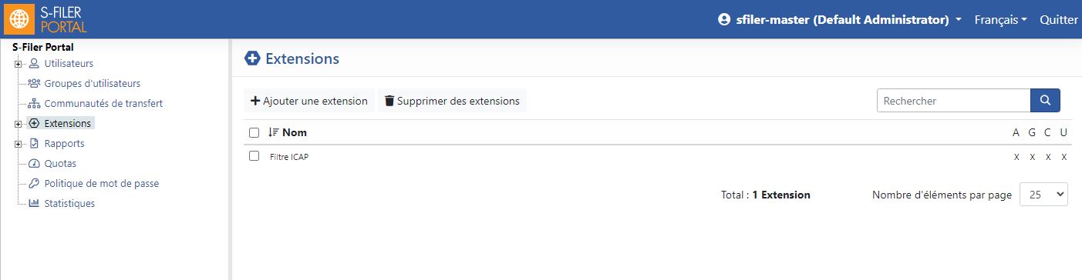The width and height of the screenshot is (1082, 280).
Task: Click the Utilisateurs person icon
Action: [34, 63]
